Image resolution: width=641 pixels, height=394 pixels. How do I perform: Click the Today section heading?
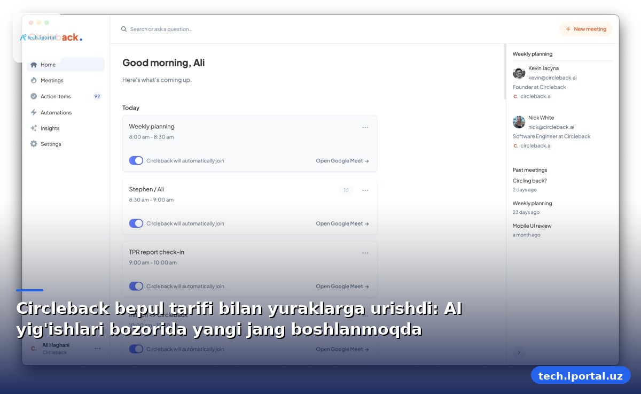click(131, 107)
